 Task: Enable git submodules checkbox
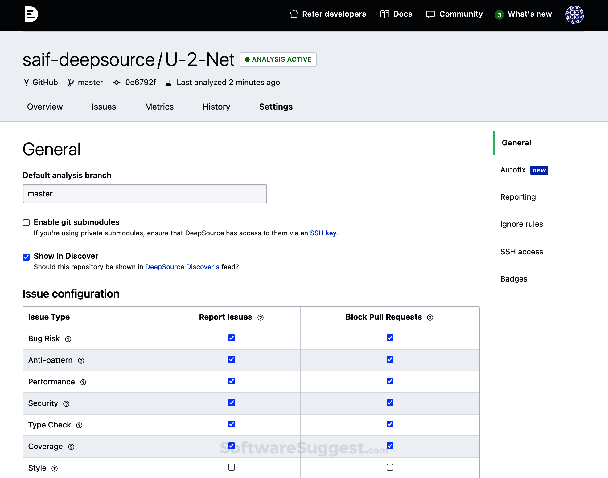(x=26, y=222)
